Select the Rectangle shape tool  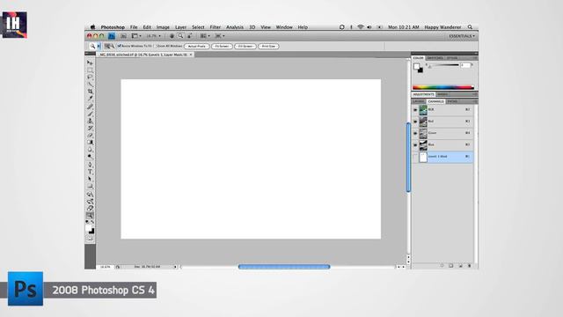(90, 186)
